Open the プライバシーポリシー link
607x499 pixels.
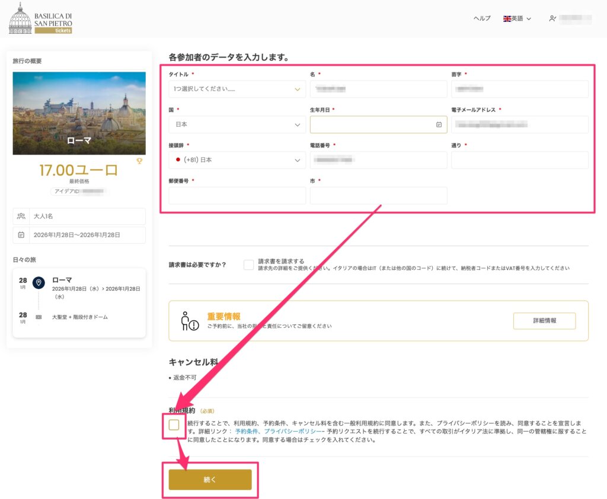pyautogui.click(x=289, y=432)
